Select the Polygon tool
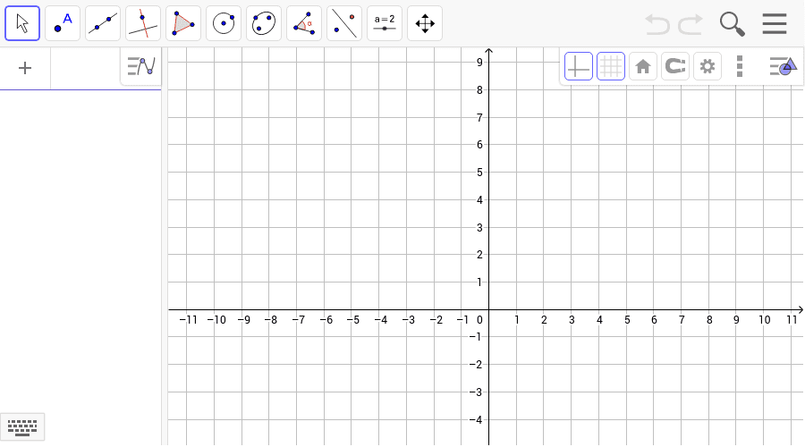805x447 pixels. 183,23
